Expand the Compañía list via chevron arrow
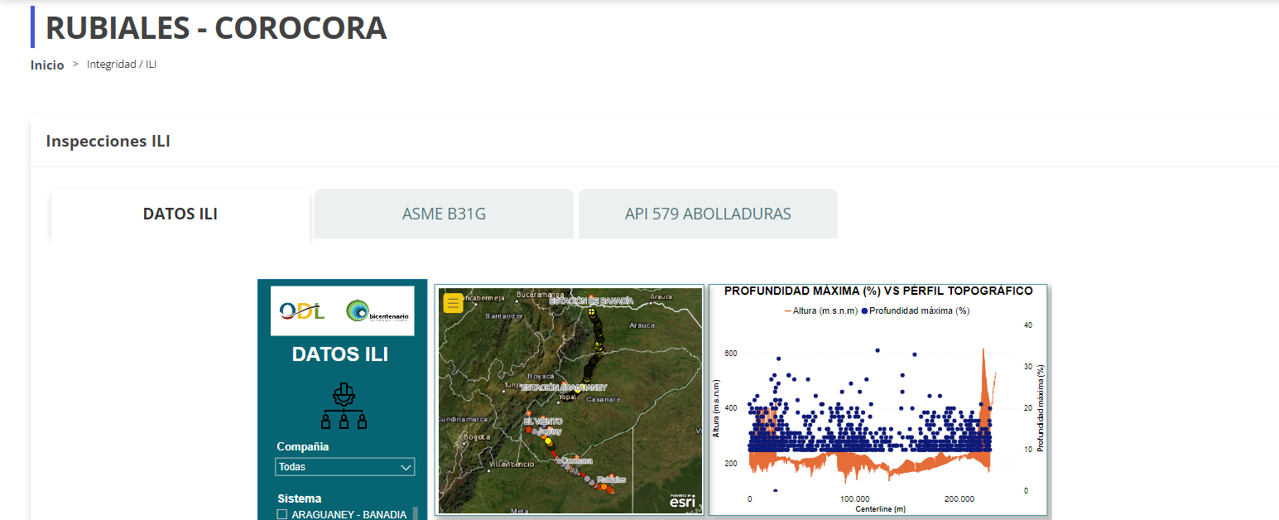1279x520 pixels. click(x=406, y=467)
